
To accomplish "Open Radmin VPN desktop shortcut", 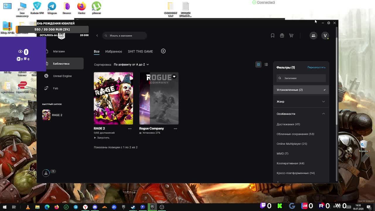I will click(37, 8).
